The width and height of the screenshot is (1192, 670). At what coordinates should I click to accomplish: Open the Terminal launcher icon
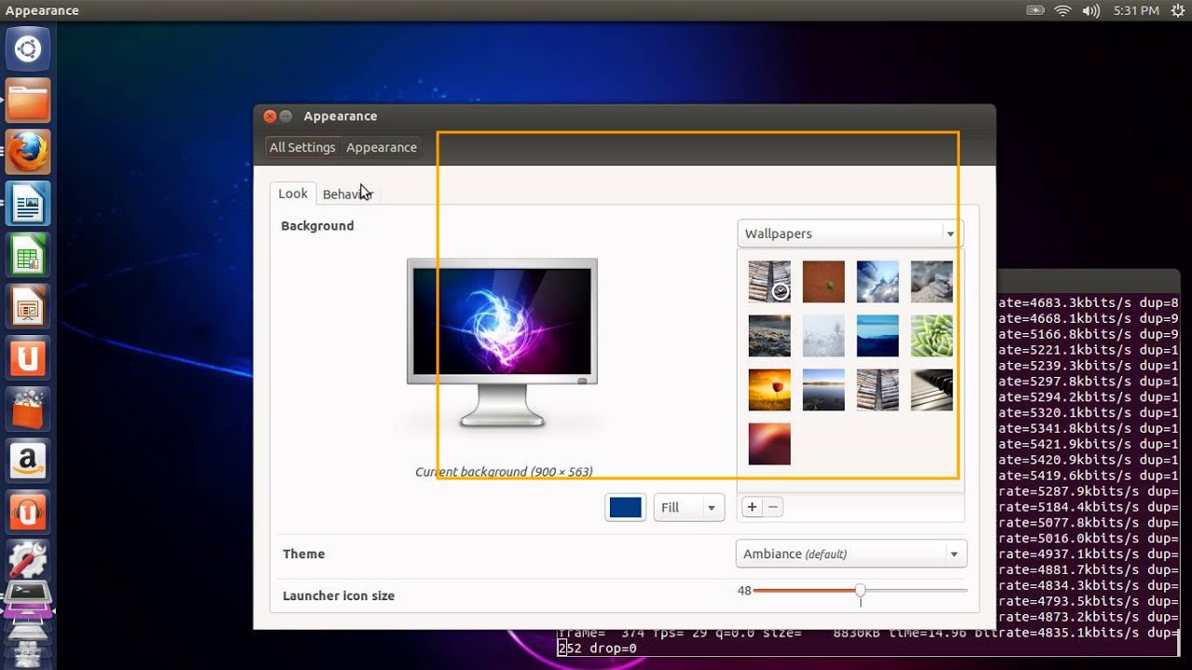coord(28,596)
